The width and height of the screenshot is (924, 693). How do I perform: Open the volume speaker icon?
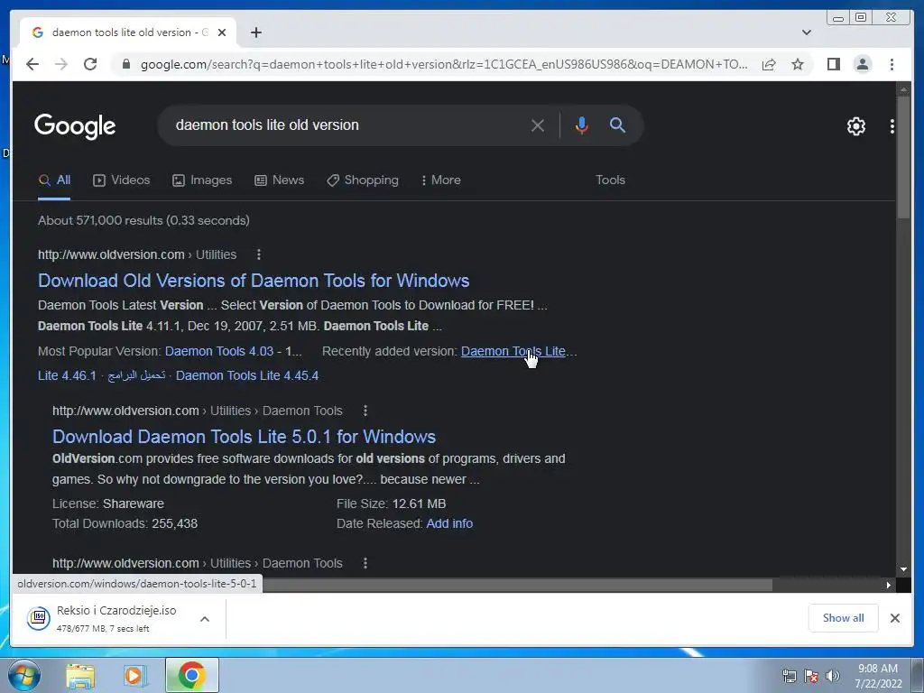coord(833,676)
